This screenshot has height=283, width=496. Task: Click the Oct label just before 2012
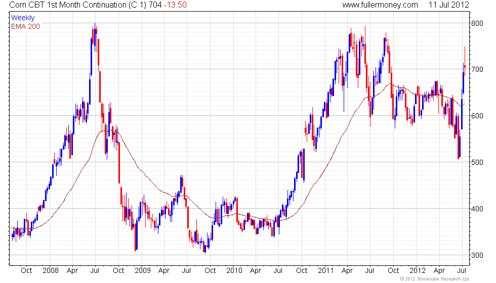(393, 271)
